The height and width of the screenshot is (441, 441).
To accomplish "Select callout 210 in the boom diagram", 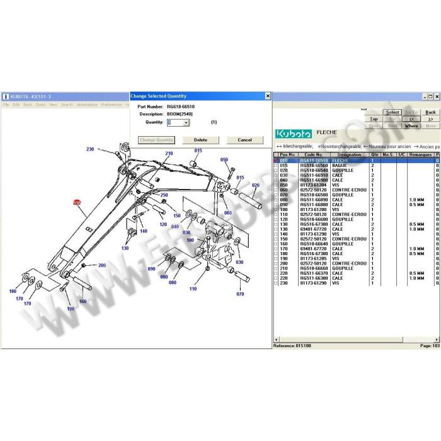I will [x=169, y=153].
